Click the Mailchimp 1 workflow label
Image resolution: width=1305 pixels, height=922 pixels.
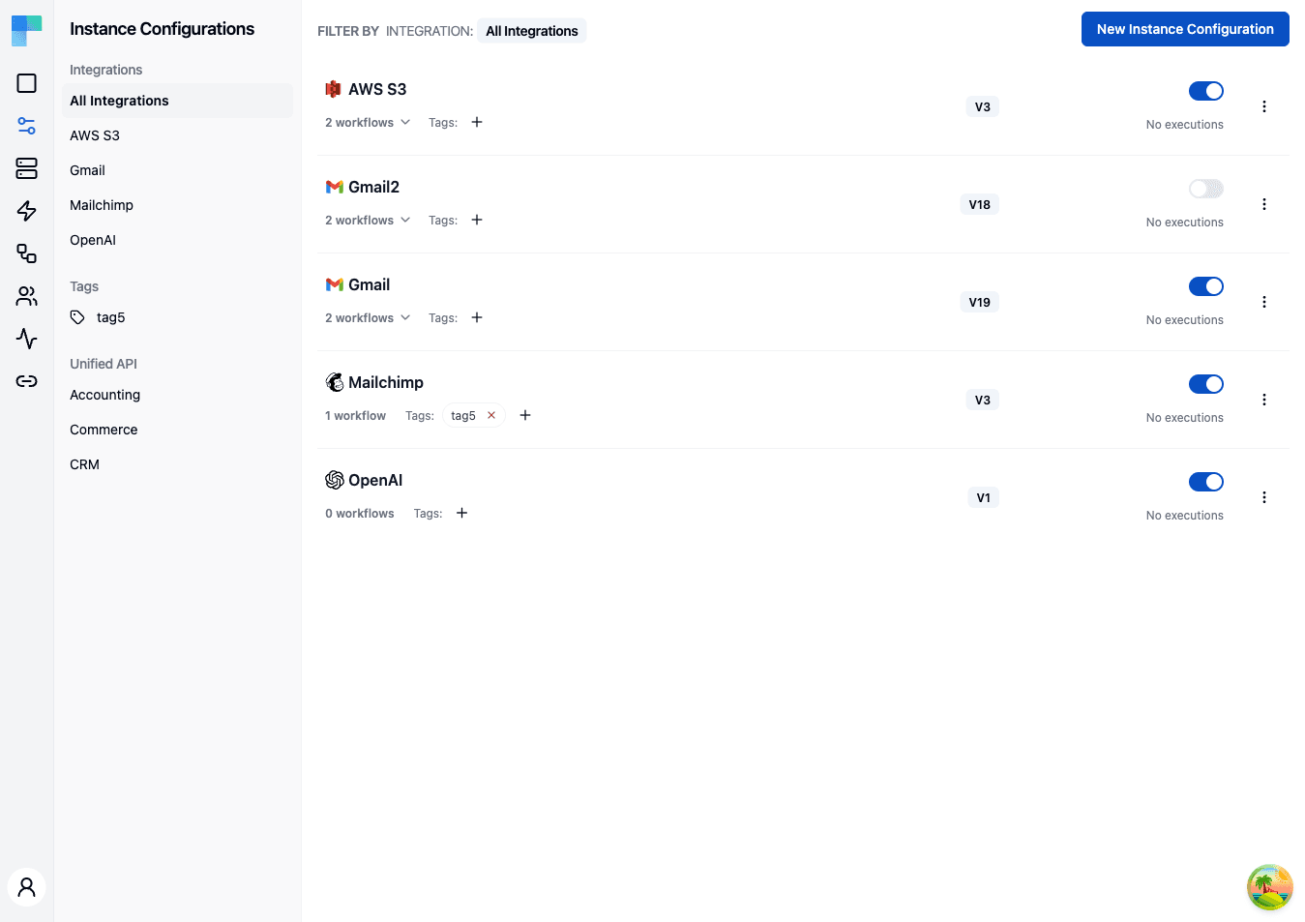tap(355, 416)
